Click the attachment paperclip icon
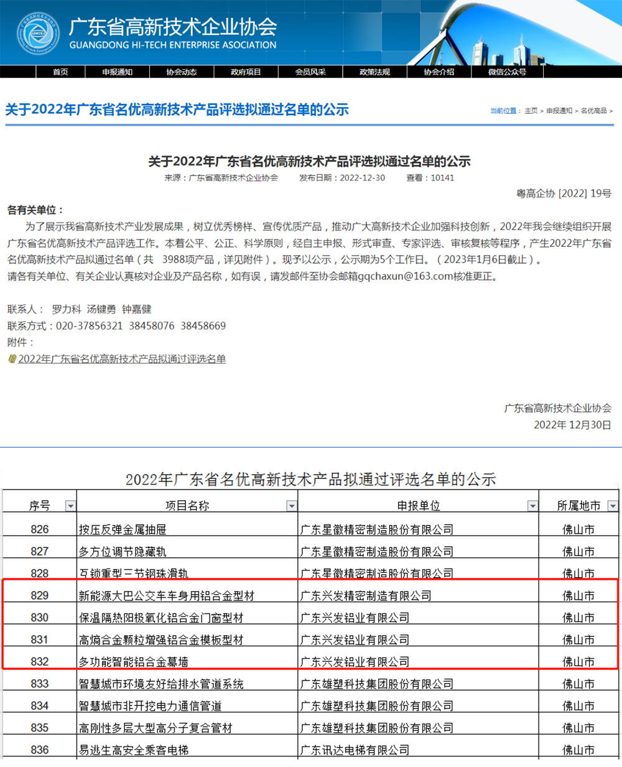The width and height of the screenshot is (622, 767). coord(11,359)
